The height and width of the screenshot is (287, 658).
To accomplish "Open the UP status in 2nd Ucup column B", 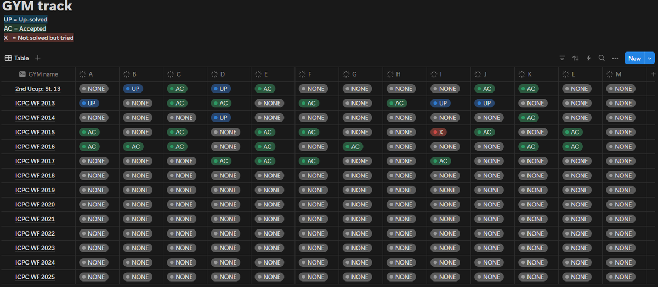I will [134, 88].
